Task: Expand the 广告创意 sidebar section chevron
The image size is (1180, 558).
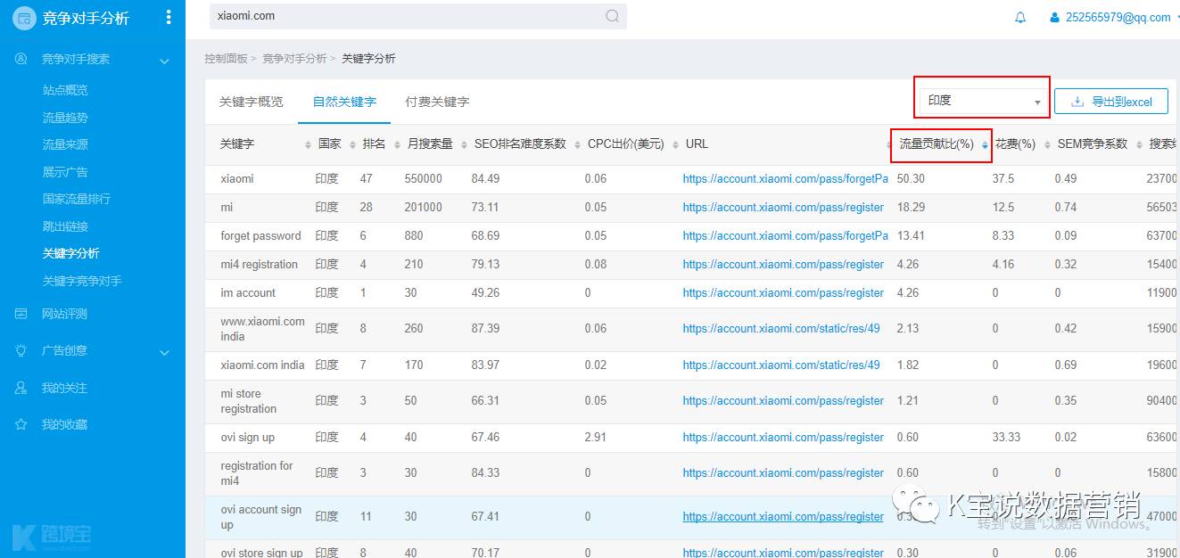Action: click(164, 352)
